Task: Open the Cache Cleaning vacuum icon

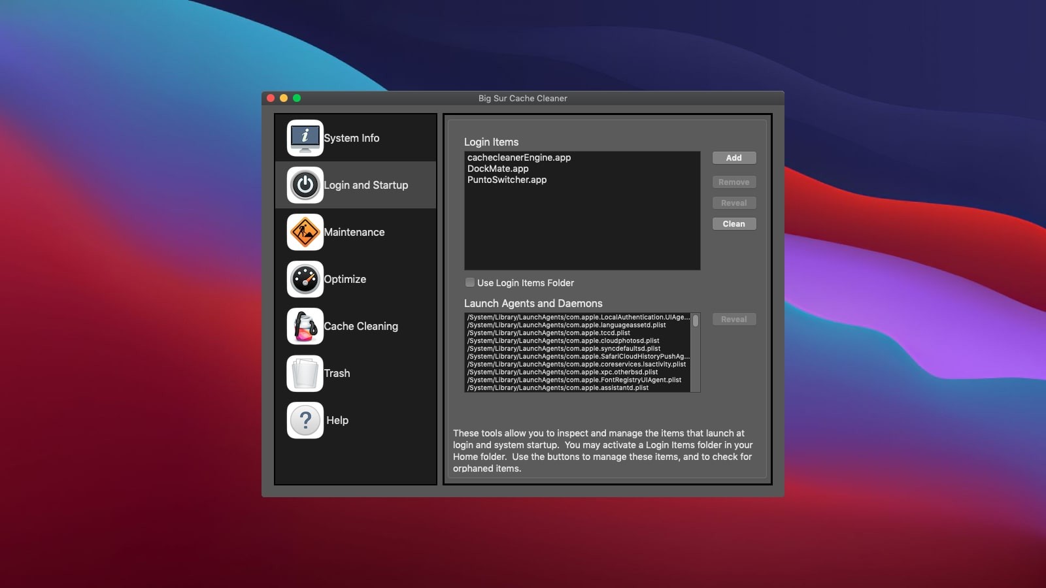Action: point(305,326)
